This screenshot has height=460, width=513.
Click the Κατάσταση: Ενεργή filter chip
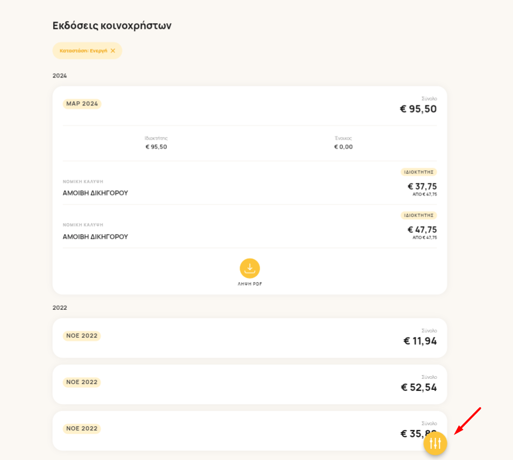click(x=87, y=51)
